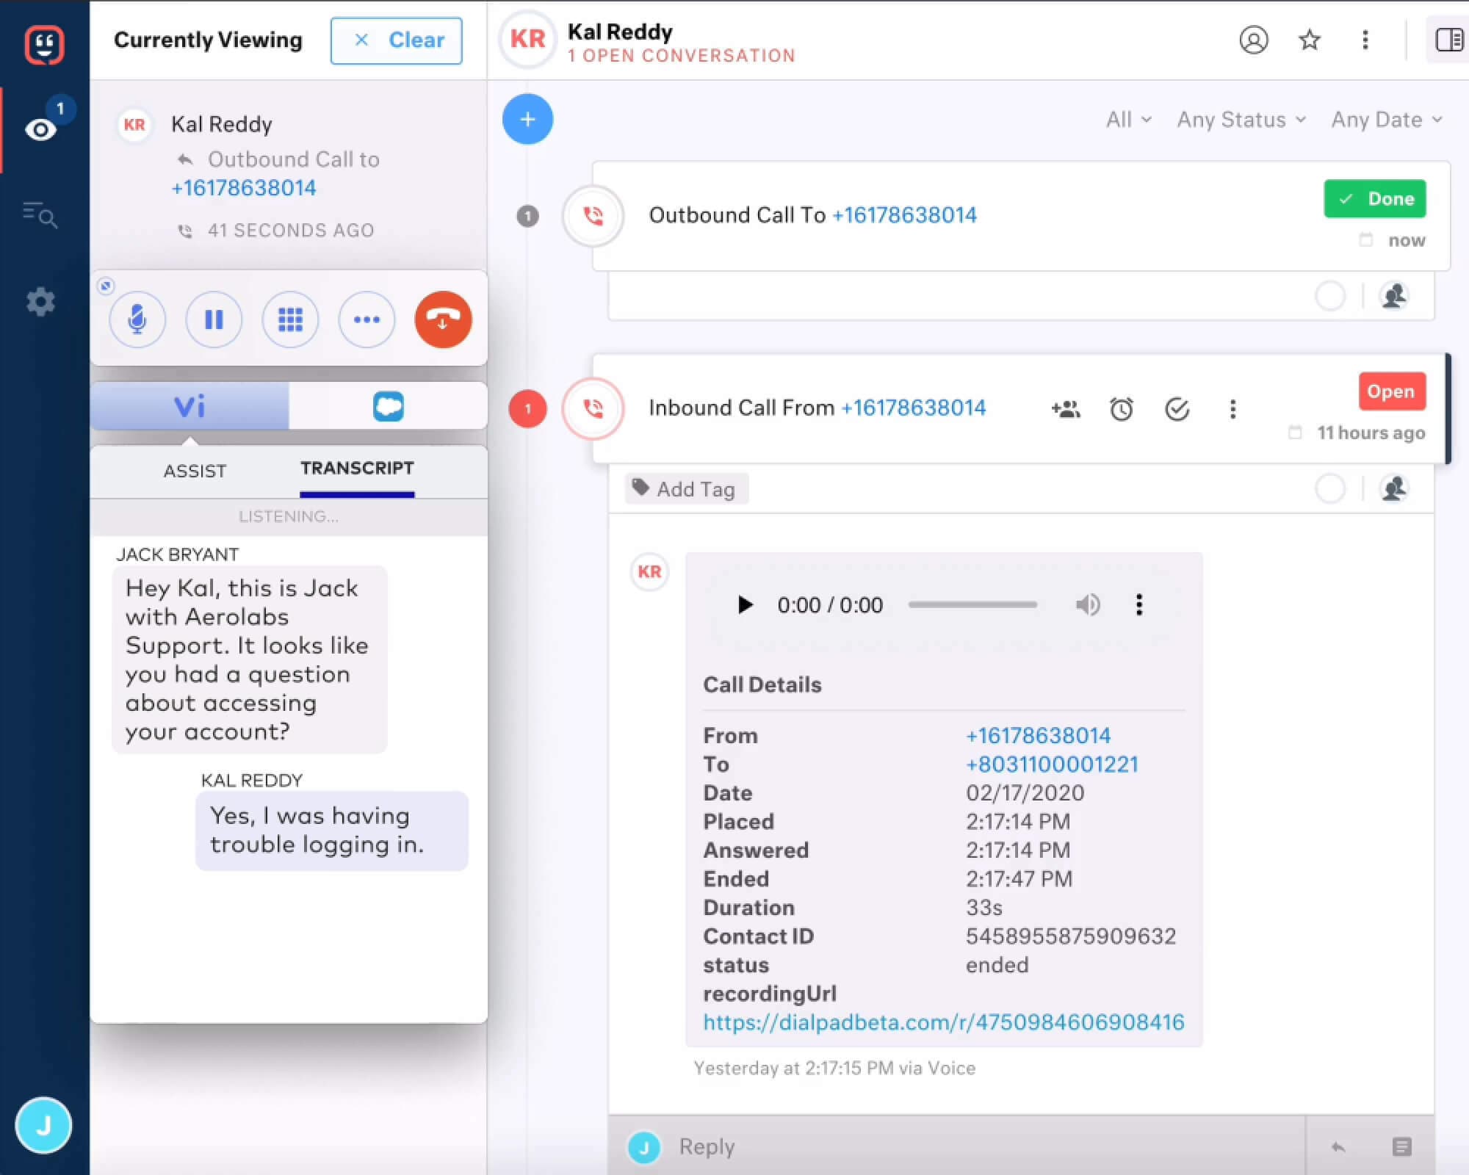This screenshot has height=1175, width=1469.
Task: Click the Clear button
Action: click(397, 40)
